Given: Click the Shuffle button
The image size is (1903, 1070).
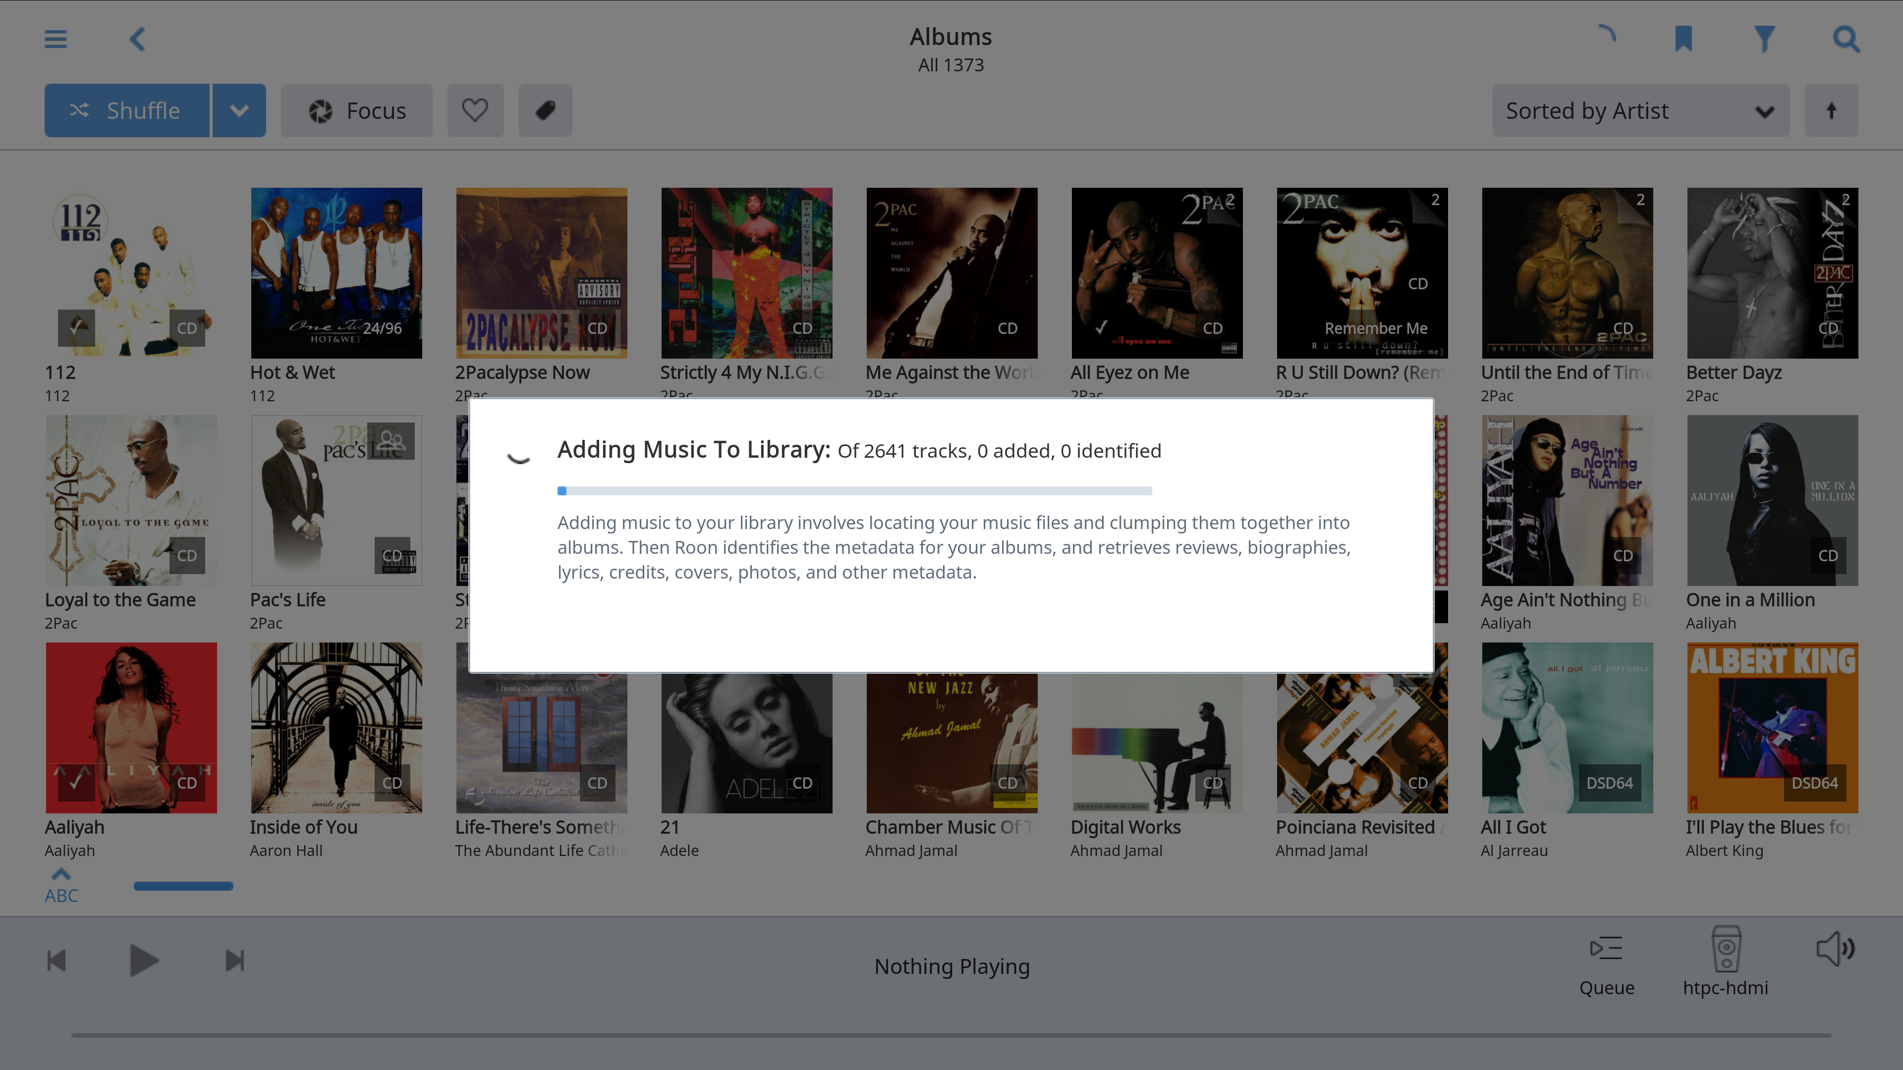Looking at the screenshot, I should coord(126,111).
